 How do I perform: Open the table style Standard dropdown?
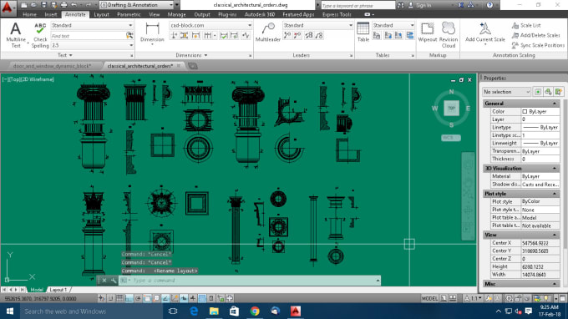click(393, 25)
